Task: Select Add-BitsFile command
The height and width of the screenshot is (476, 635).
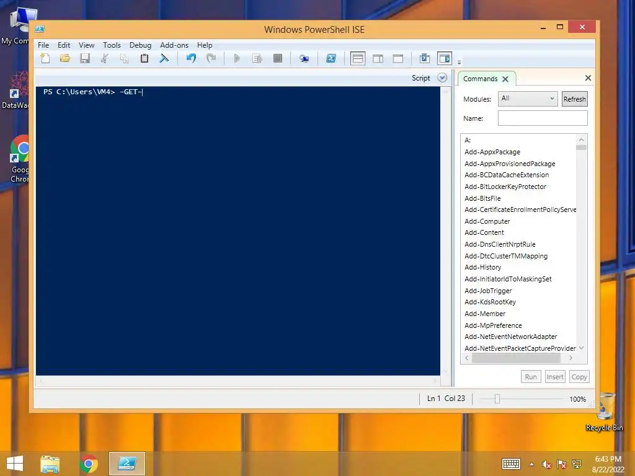Action: 482,198
